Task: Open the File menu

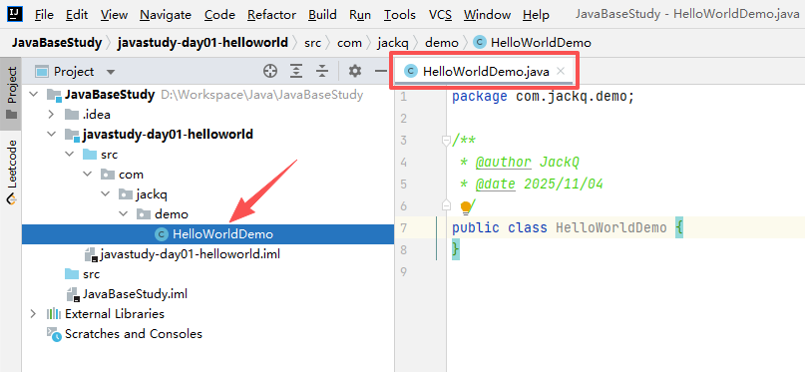Action: point(44,15)
